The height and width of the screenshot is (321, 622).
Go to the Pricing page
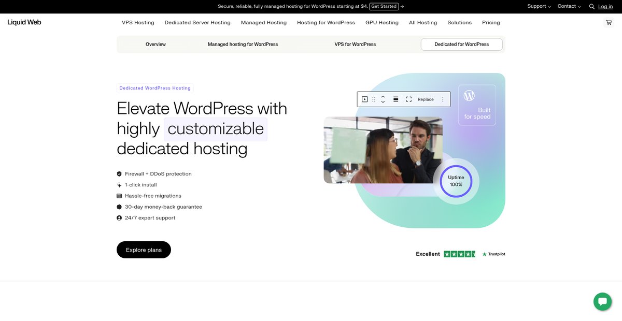[491, 23]
